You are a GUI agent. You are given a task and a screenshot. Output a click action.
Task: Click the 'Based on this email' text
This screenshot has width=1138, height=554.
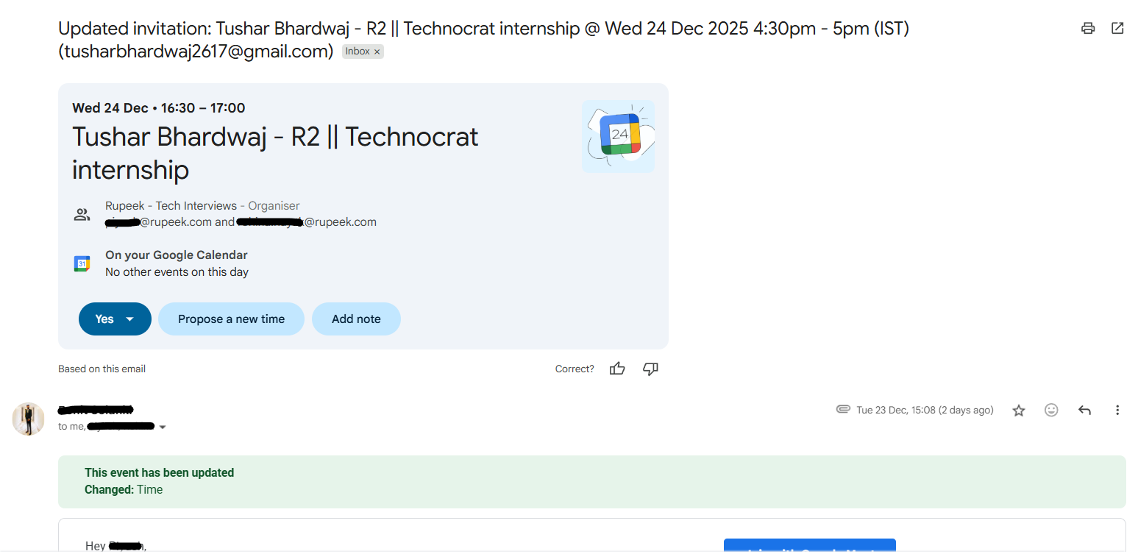(x=102, y=369)
